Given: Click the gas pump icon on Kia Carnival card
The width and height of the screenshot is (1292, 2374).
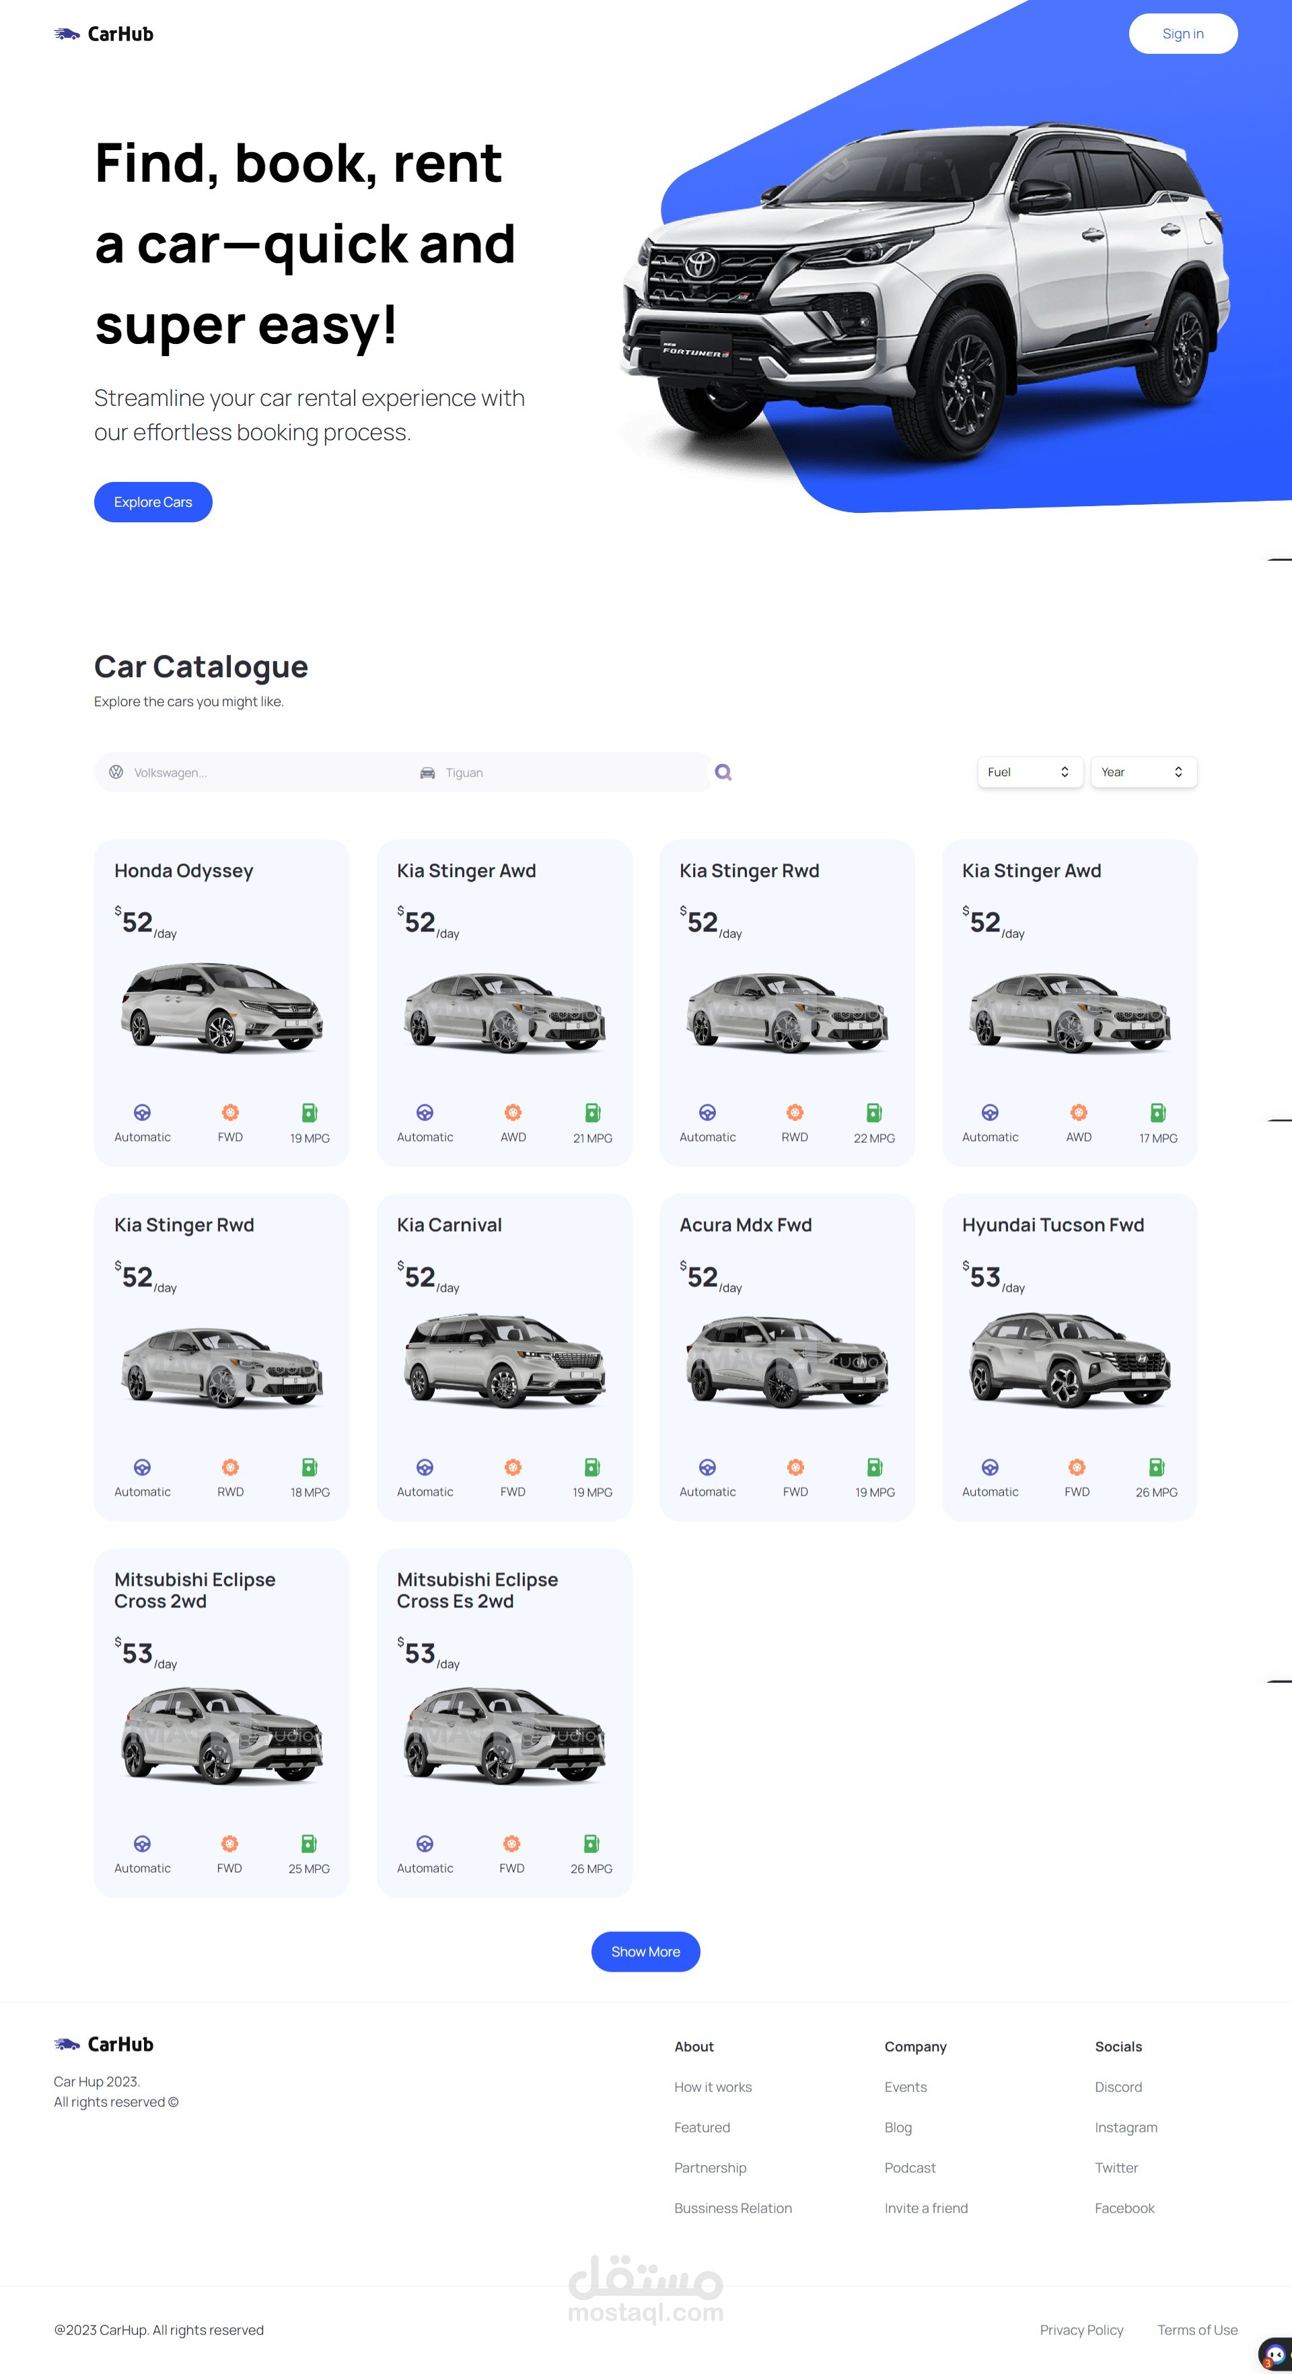Looking at the screenshot, I should pyautogui.click(x=591, y=1466).
